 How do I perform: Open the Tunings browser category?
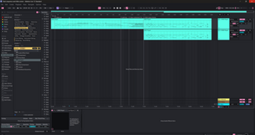6,65
